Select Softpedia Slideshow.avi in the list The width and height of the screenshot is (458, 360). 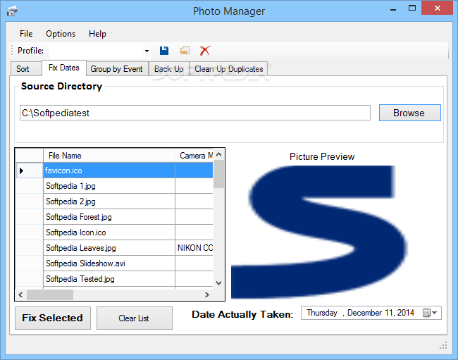(x=109, y=263)
